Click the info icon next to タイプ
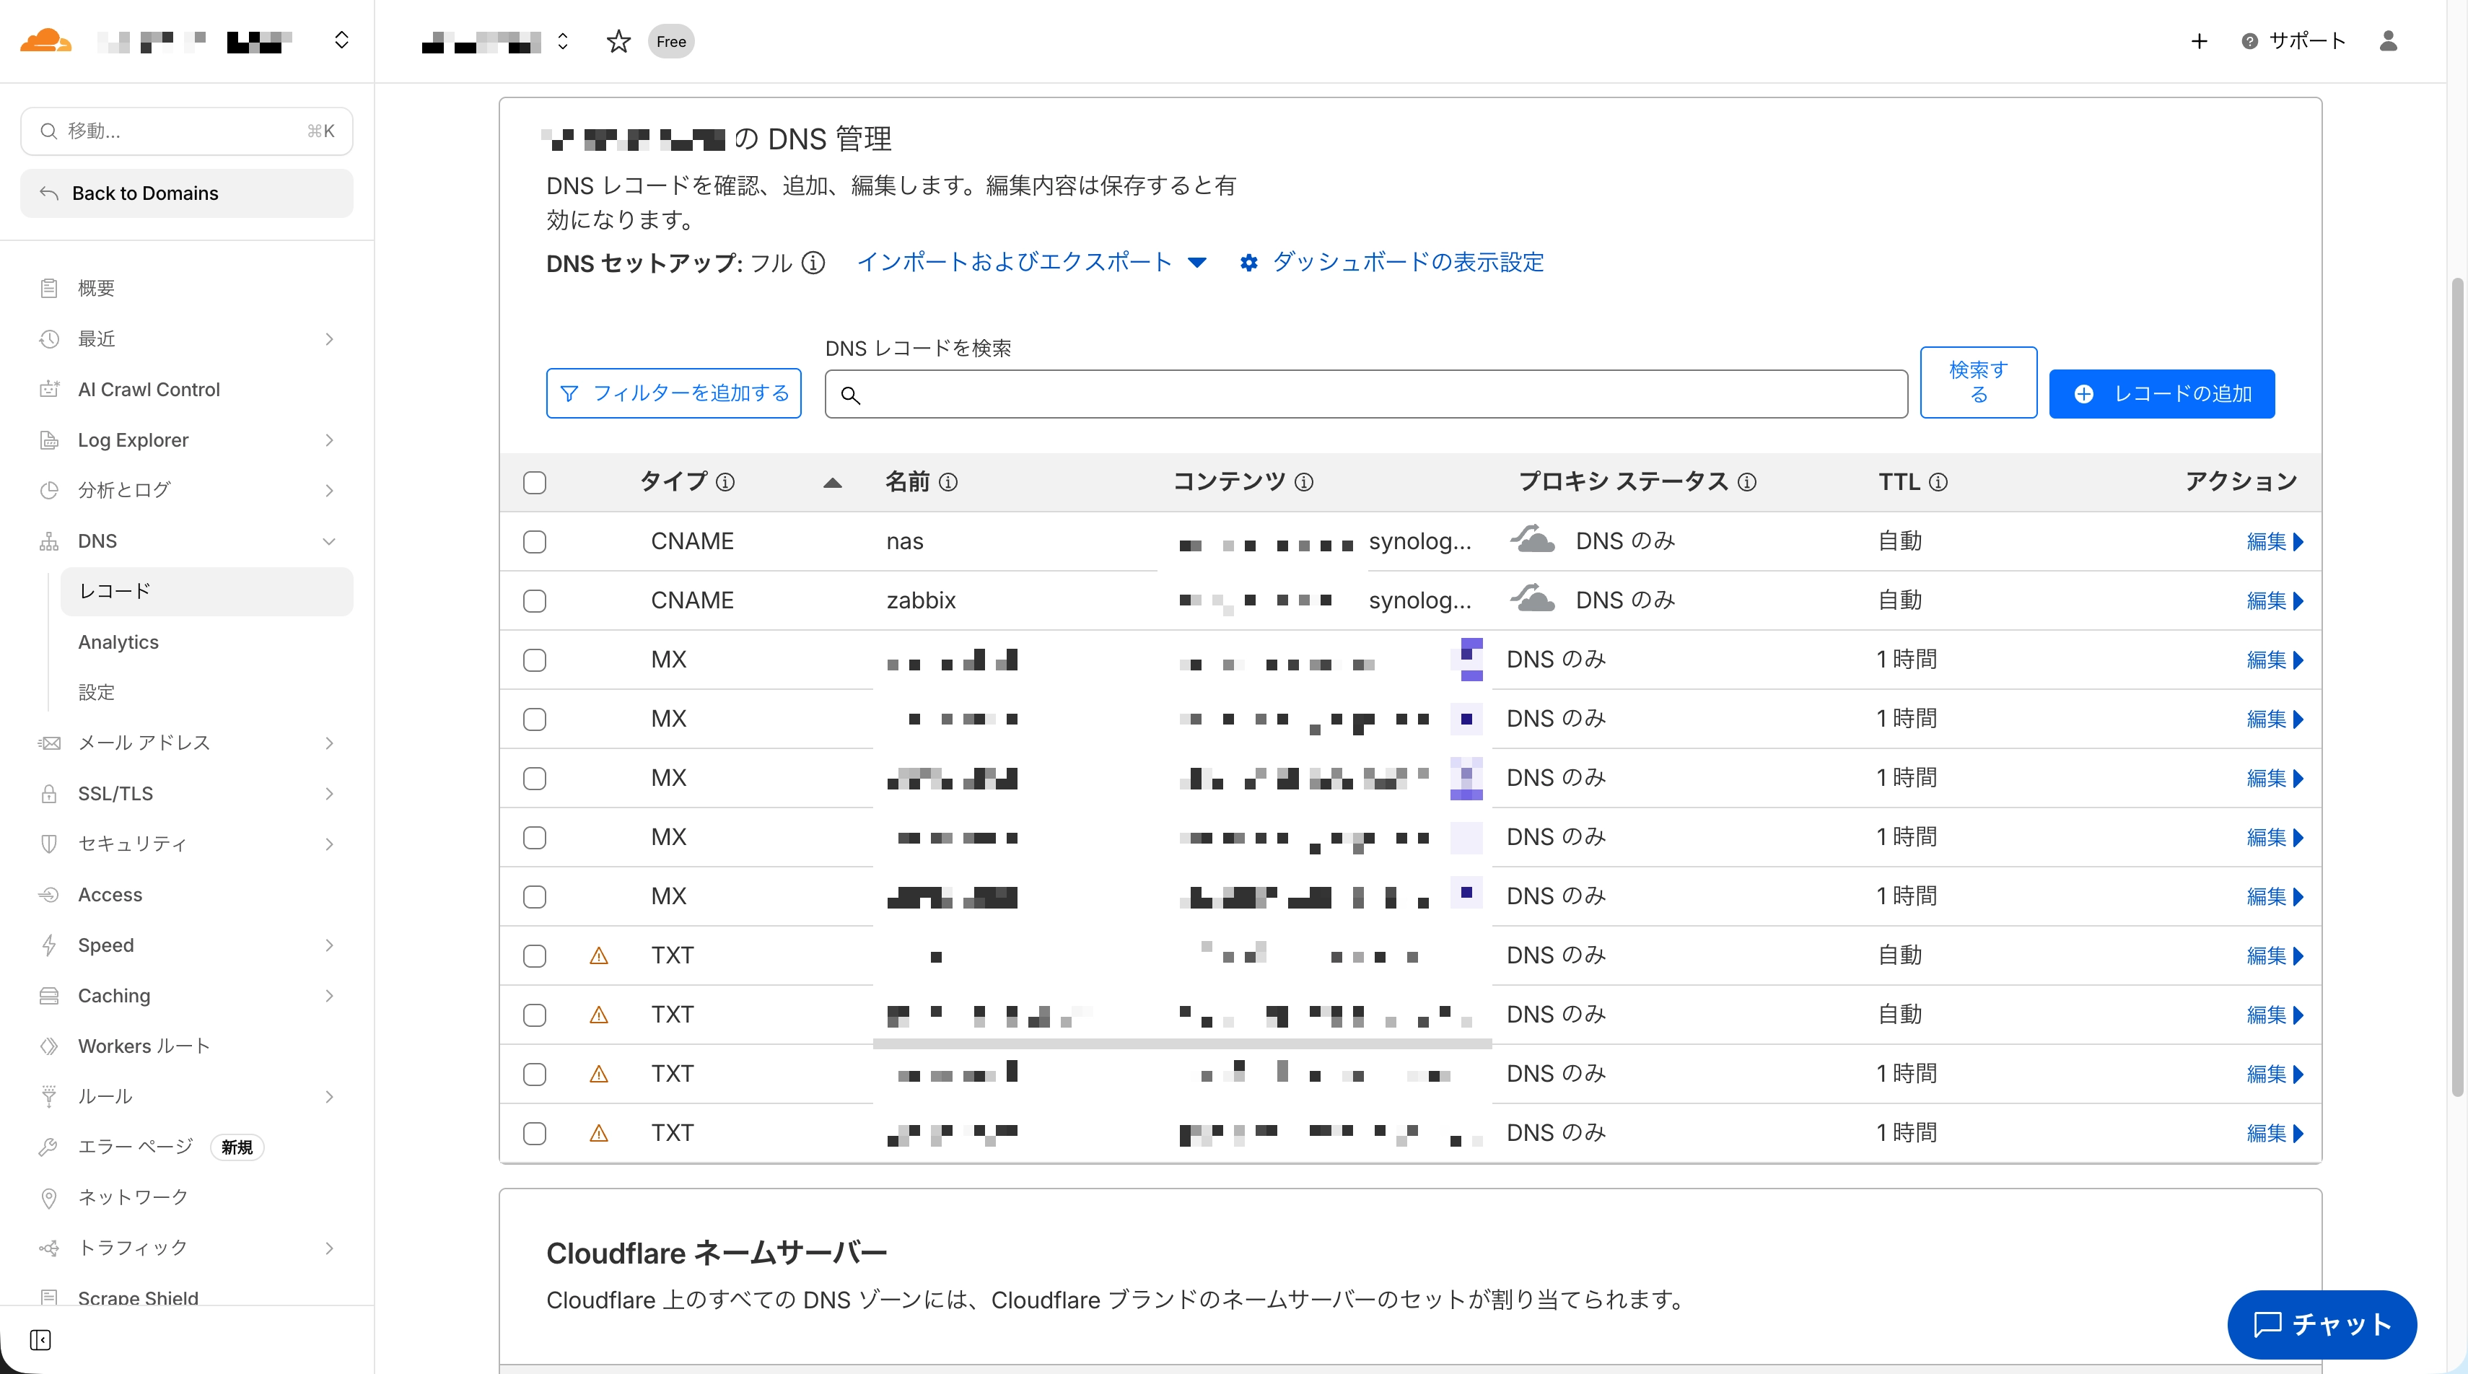 (x=725, y=482)
